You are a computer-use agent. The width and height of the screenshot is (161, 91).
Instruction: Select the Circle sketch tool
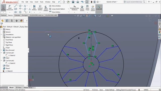coord(20,6)
